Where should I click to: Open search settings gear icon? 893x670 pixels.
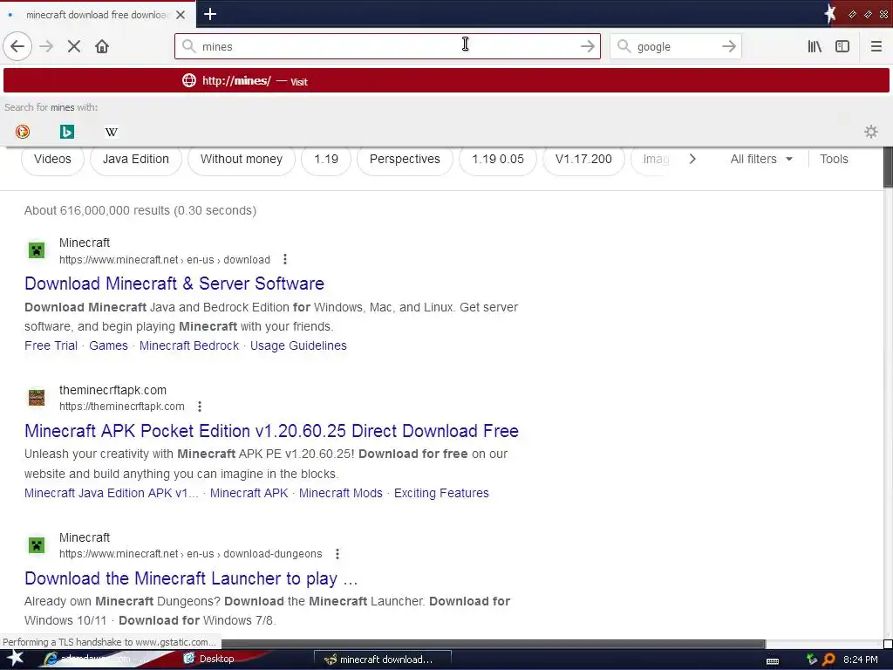click(x=871, y=132)
